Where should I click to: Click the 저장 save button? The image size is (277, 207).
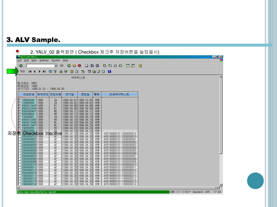click(x=22, y=71)
